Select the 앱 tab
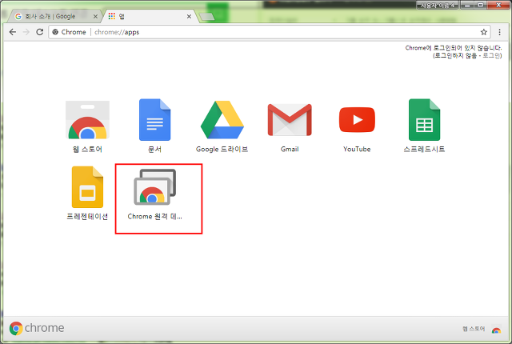 click(150, 16)
